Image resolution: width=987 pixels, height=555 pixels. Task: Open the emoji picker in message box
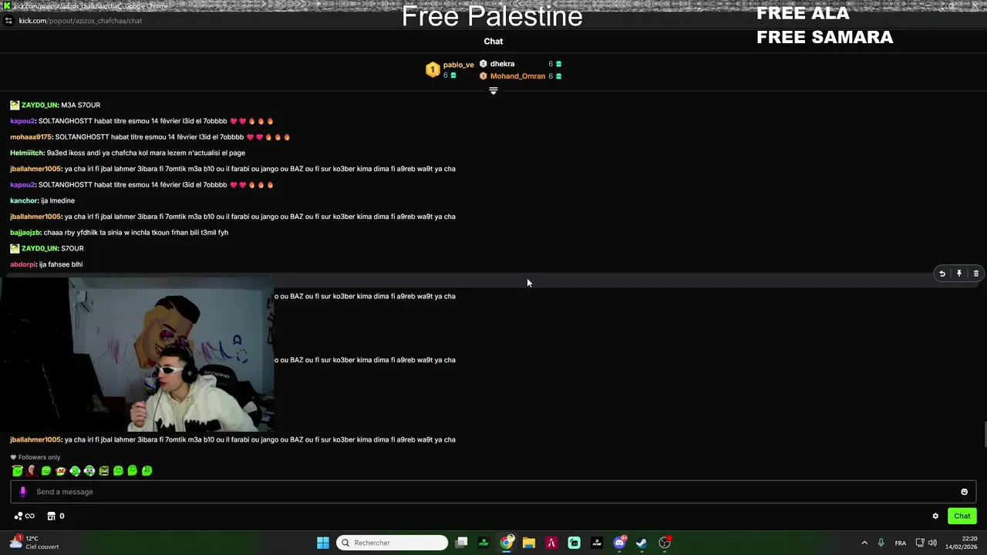964,492
